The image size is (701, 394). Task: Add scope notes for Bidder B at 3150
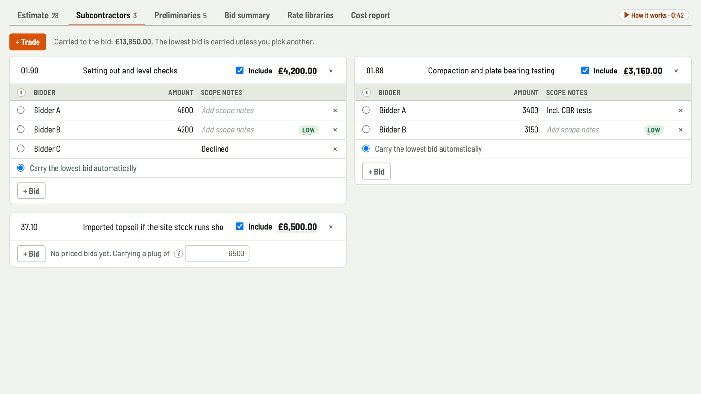point(591,130)
